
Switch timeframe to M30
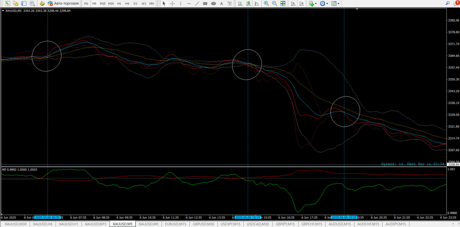111,4
